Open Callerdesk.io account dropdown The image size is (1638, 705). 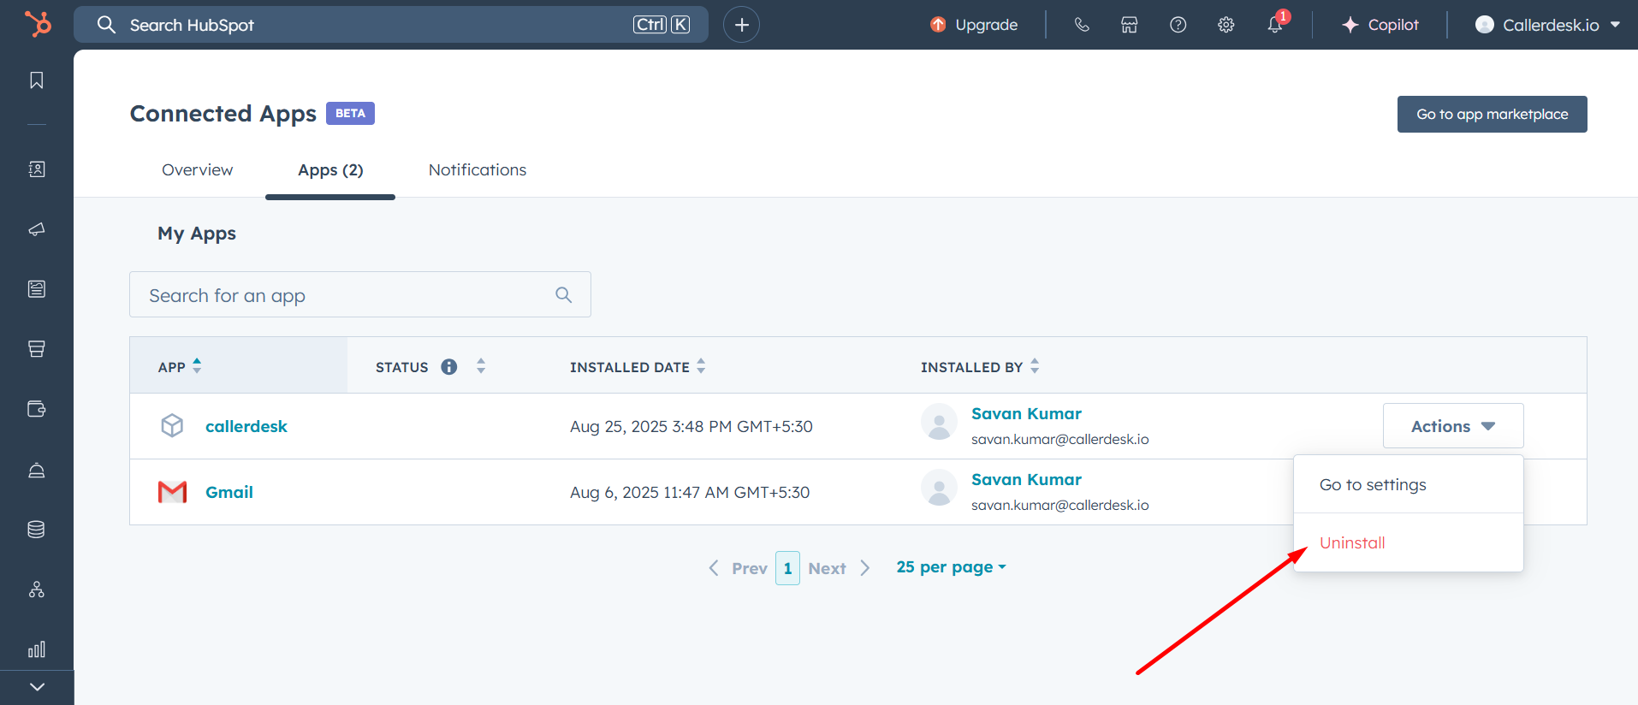coord(1547,25)
